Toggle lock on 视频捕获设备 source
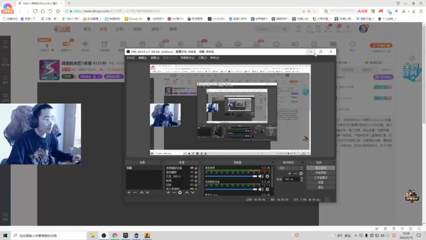 point(196,168)
